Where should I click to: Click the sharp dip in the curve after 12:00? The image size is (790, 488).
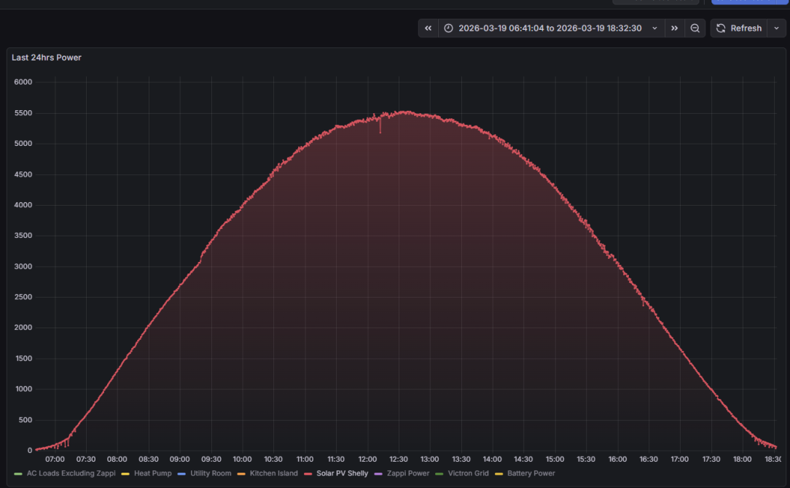380,127
